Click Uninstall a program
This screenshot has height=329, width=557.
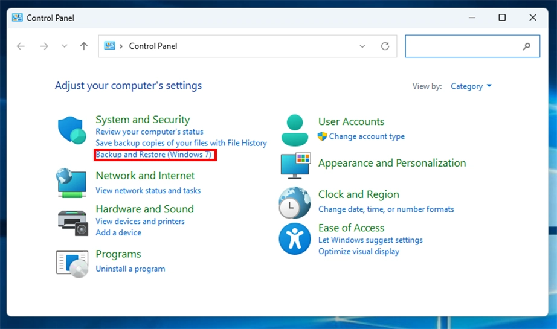(x=130, y=269)
